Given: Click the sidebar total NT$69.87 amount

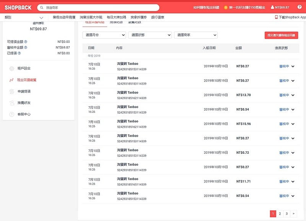Looking at the screenshot, I should pyautogui.click(x=39, y=29).
